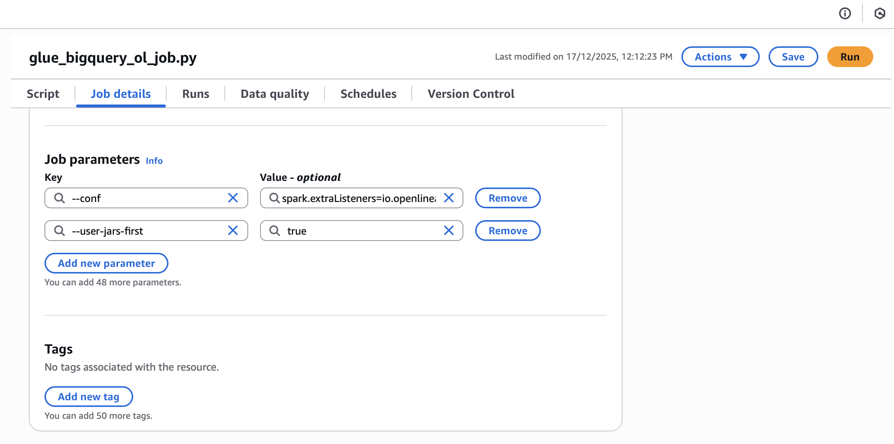Click the glue_bigquery_ol_job.py job title
Screen dimensions: 894x444
coord(113,57)
